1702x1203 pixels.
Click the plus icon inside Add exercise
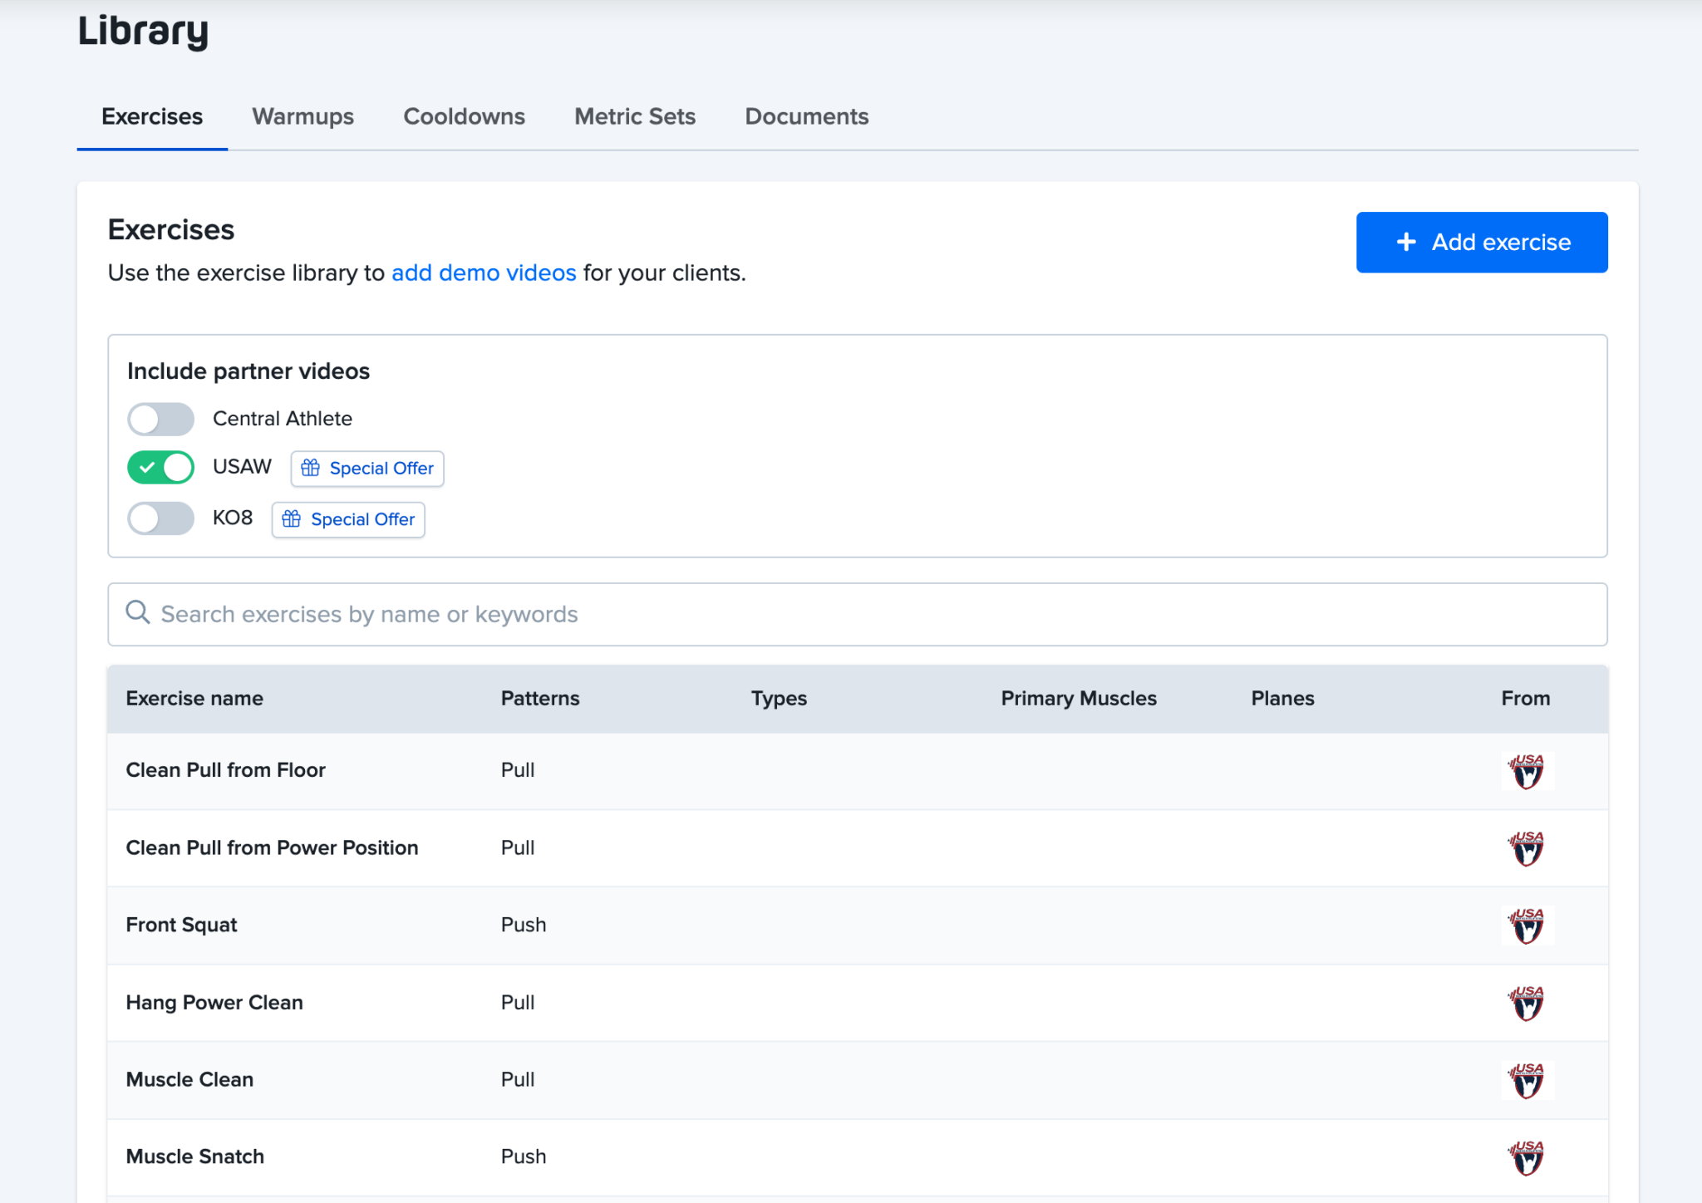(1405, 242)
